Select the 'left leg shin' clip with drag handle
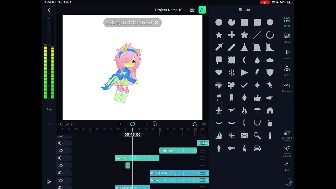The height and width of the screenshot is (189, 336). [179, 173]
